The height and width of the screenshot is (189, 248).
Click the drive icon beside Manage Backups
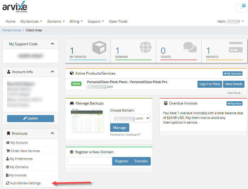point(72,103)
